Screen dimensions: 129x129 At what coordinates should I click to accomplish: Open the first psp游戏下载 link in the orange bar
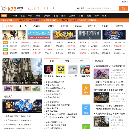(21, 20)
